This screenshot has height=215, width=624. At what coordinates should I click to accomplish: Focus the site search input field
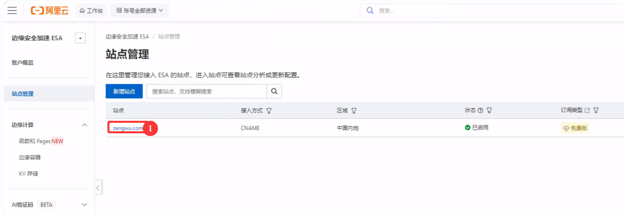(x=206, y=91)
